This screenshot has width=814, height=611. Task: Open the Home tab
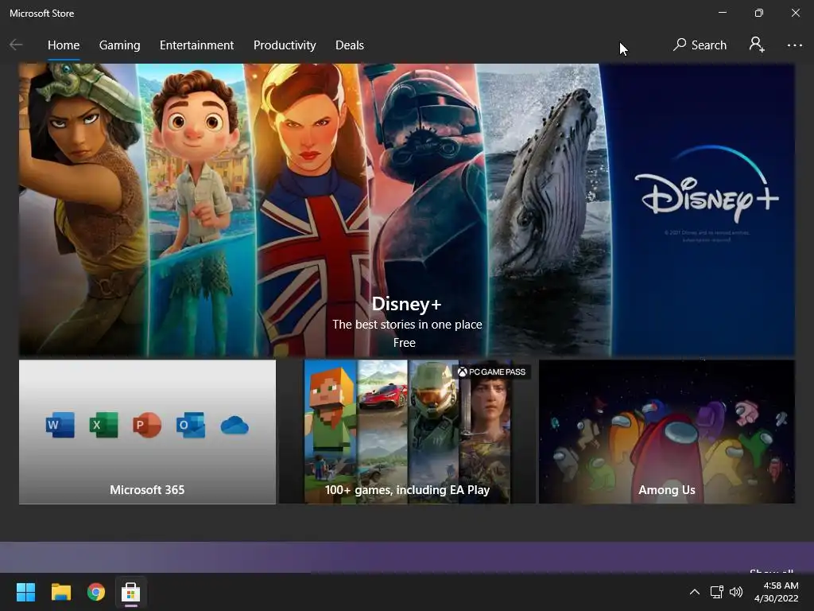[64, 45]
